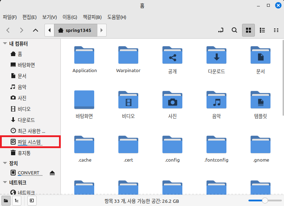Screen dimensions: 284x206
Task: Select the .cache folder icon
Action: point(84,145)
